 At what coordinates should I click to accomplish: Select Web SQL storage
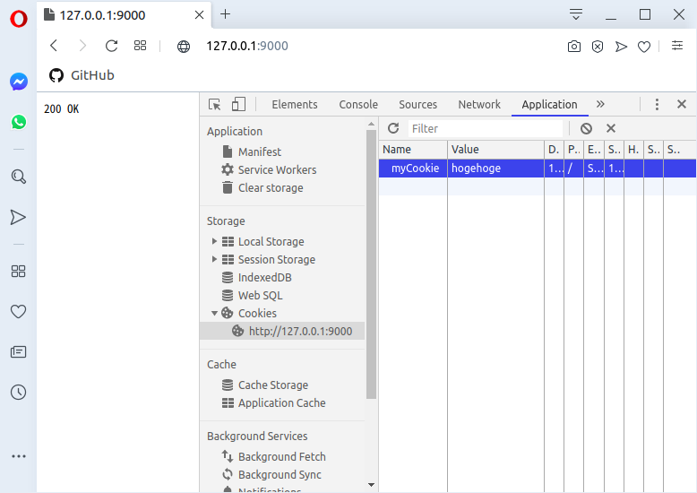[x=261, y=296]
